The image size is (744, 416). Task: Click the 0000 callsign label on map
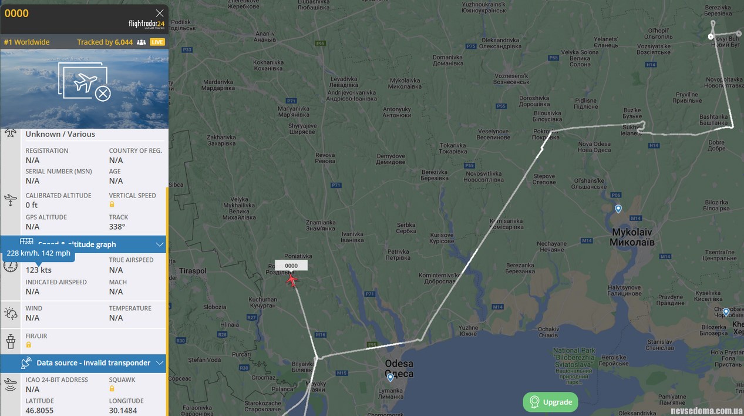pyautogui.click(x=291, y=266)
